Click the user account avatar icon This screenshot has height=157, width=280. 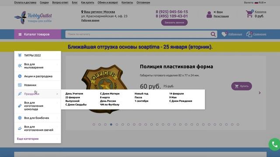coord(209,14)
